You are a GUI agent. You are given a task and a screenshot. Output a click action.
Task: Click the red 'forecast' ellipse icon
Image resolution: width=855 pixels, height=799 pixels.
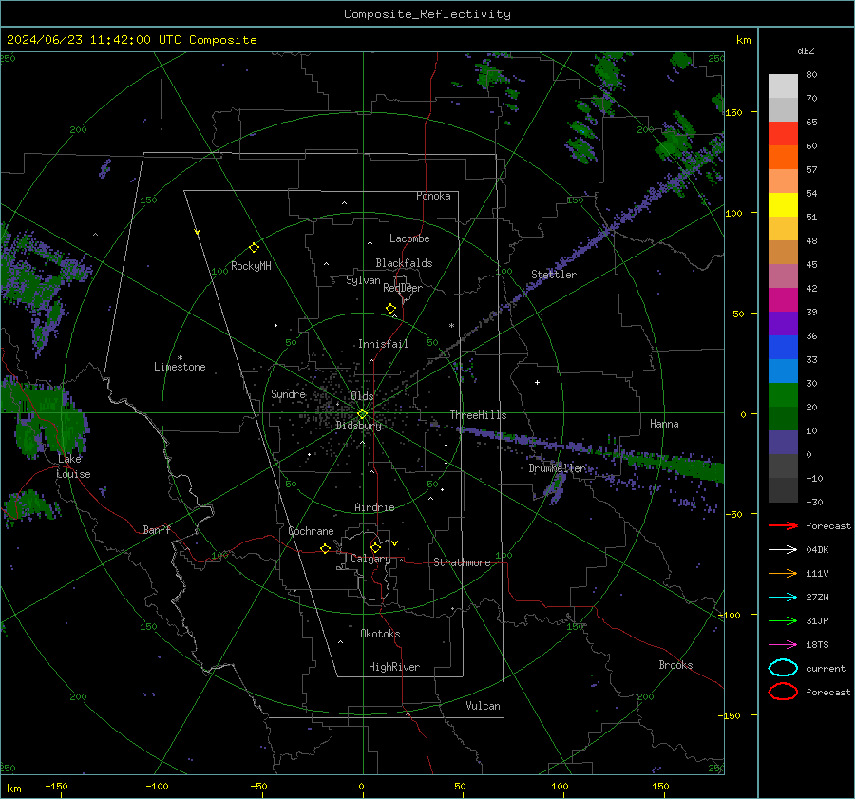click(783, 692)
